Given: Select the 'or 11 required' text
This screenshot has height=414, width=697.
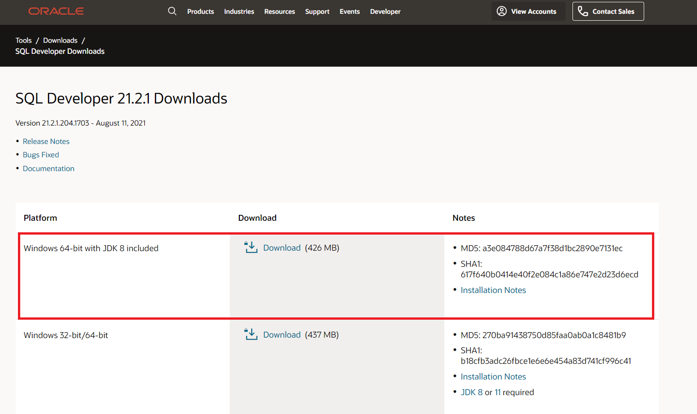Looking at the screenshot, I should pyautogui.click(x=510, y=392).
